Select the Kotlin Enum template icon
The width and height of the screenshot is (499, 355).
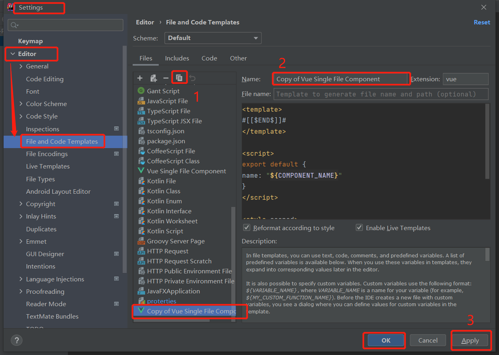coord(141,201)
